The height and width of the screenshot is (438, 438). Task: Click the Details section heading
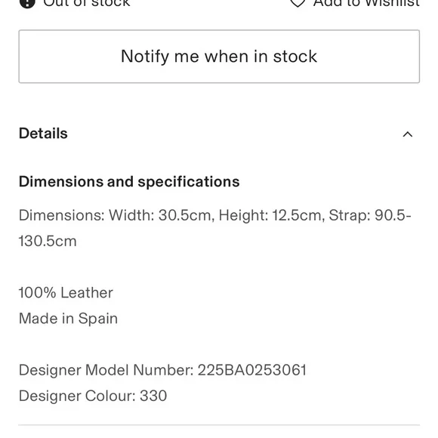pos(43,133)
